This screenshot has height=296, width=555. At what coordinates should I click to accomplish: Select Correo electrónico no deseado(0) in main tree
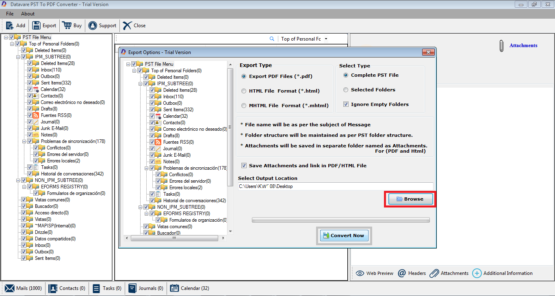click(x=73, y=102)
